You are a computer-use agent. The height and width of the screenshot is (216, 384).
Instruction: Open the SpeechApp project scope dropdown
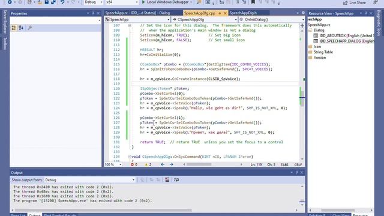(x=137, y=19)
